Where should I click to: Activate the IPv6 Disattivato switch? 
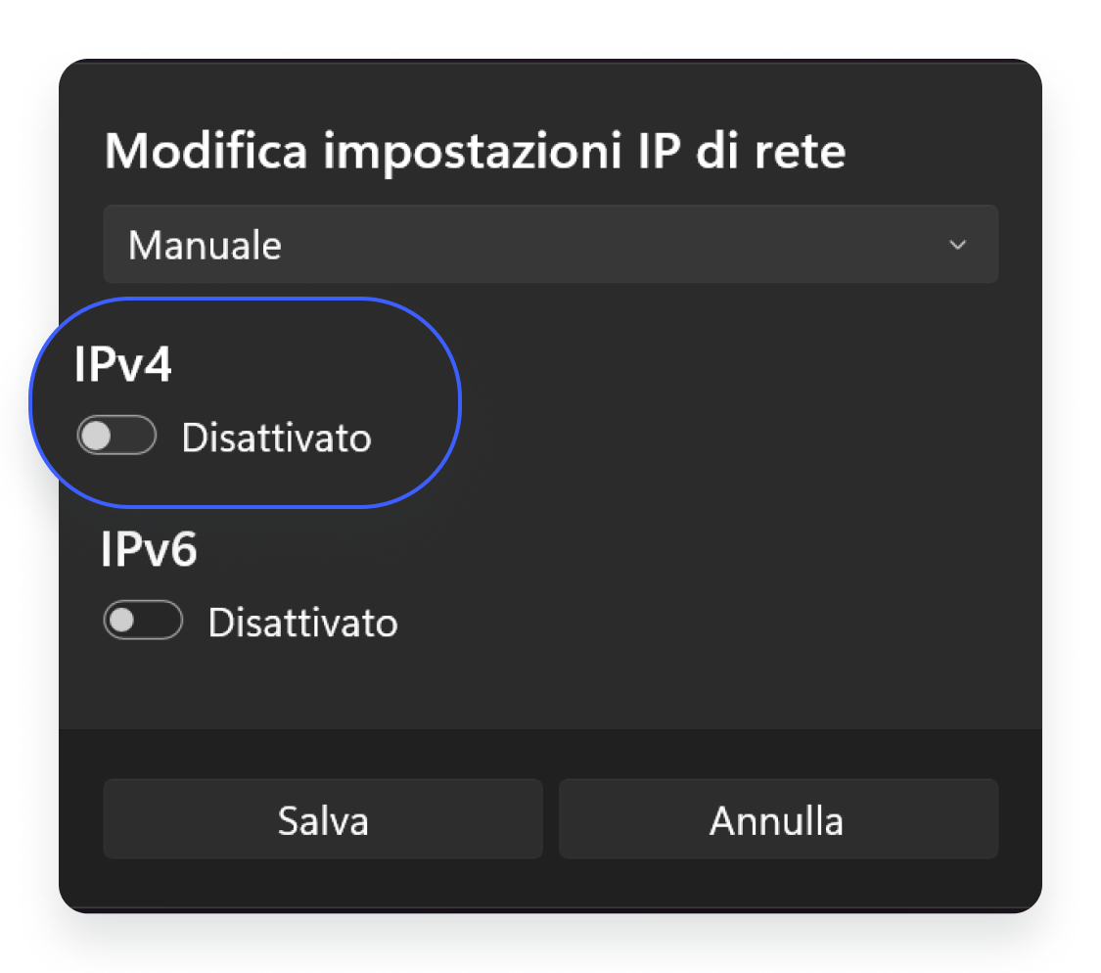(x=143, y=620)
